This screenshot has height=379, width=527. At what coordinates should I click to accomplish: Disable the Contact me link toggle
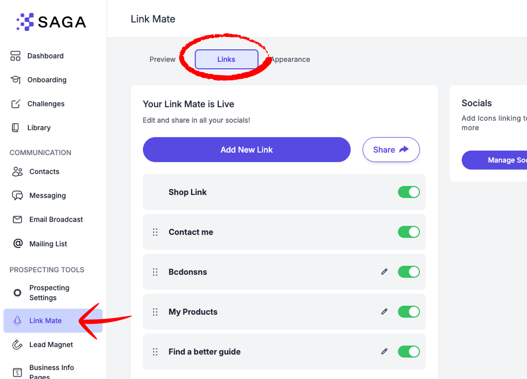click(x=408, y=232)
